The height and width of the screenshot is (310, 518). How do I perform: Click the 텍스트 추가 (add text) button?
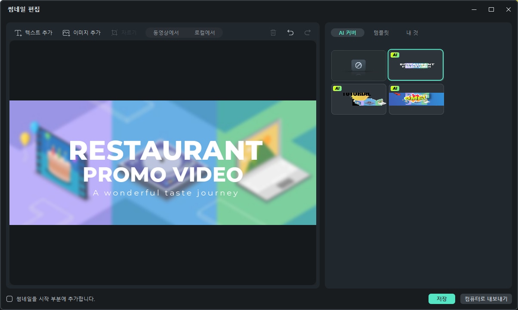coord(34,33)
